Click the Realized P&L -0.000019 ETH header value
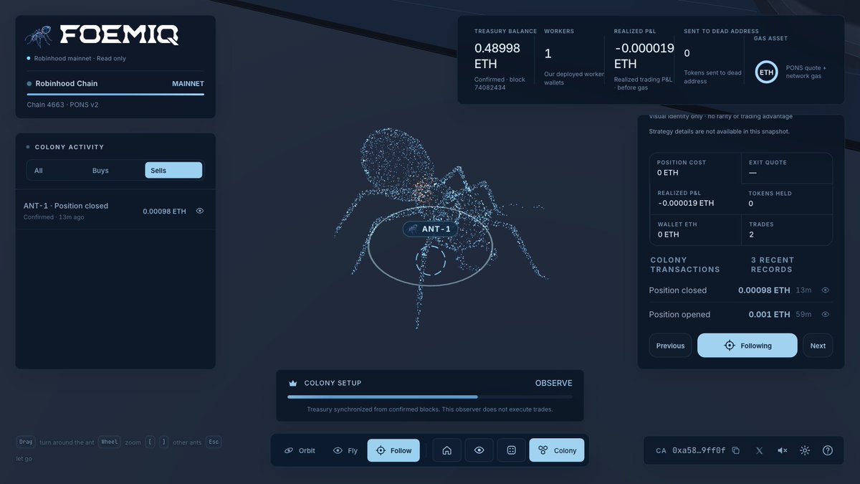The height and width of the screenshot is (484, 860). click(x=644, y=55)
